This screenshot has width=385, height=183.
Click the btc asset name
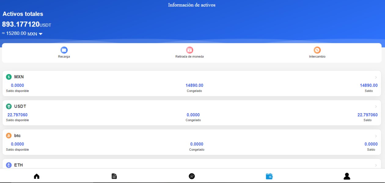(x=17, y=136)
